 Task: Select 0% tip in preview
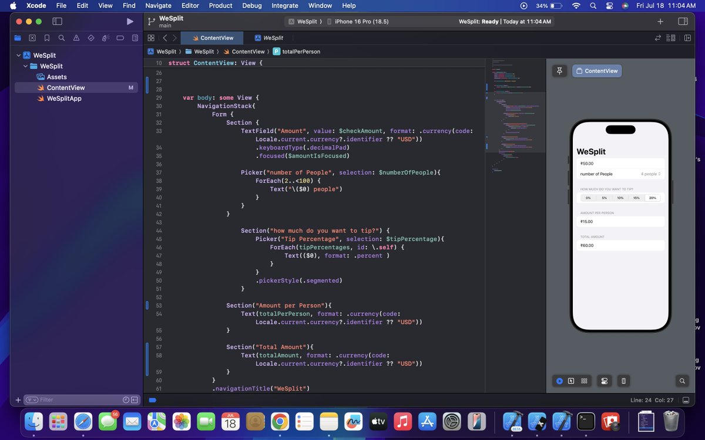coord(588,198)
